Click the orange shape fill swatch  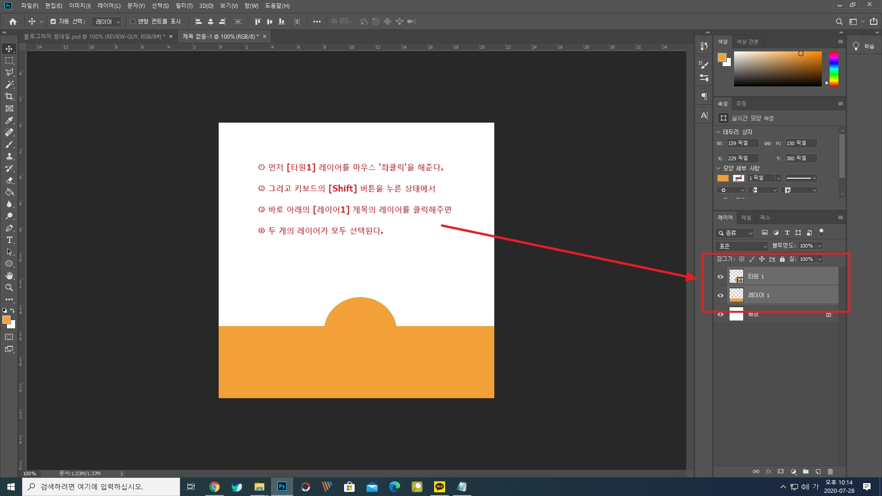[x=723, y=178]
